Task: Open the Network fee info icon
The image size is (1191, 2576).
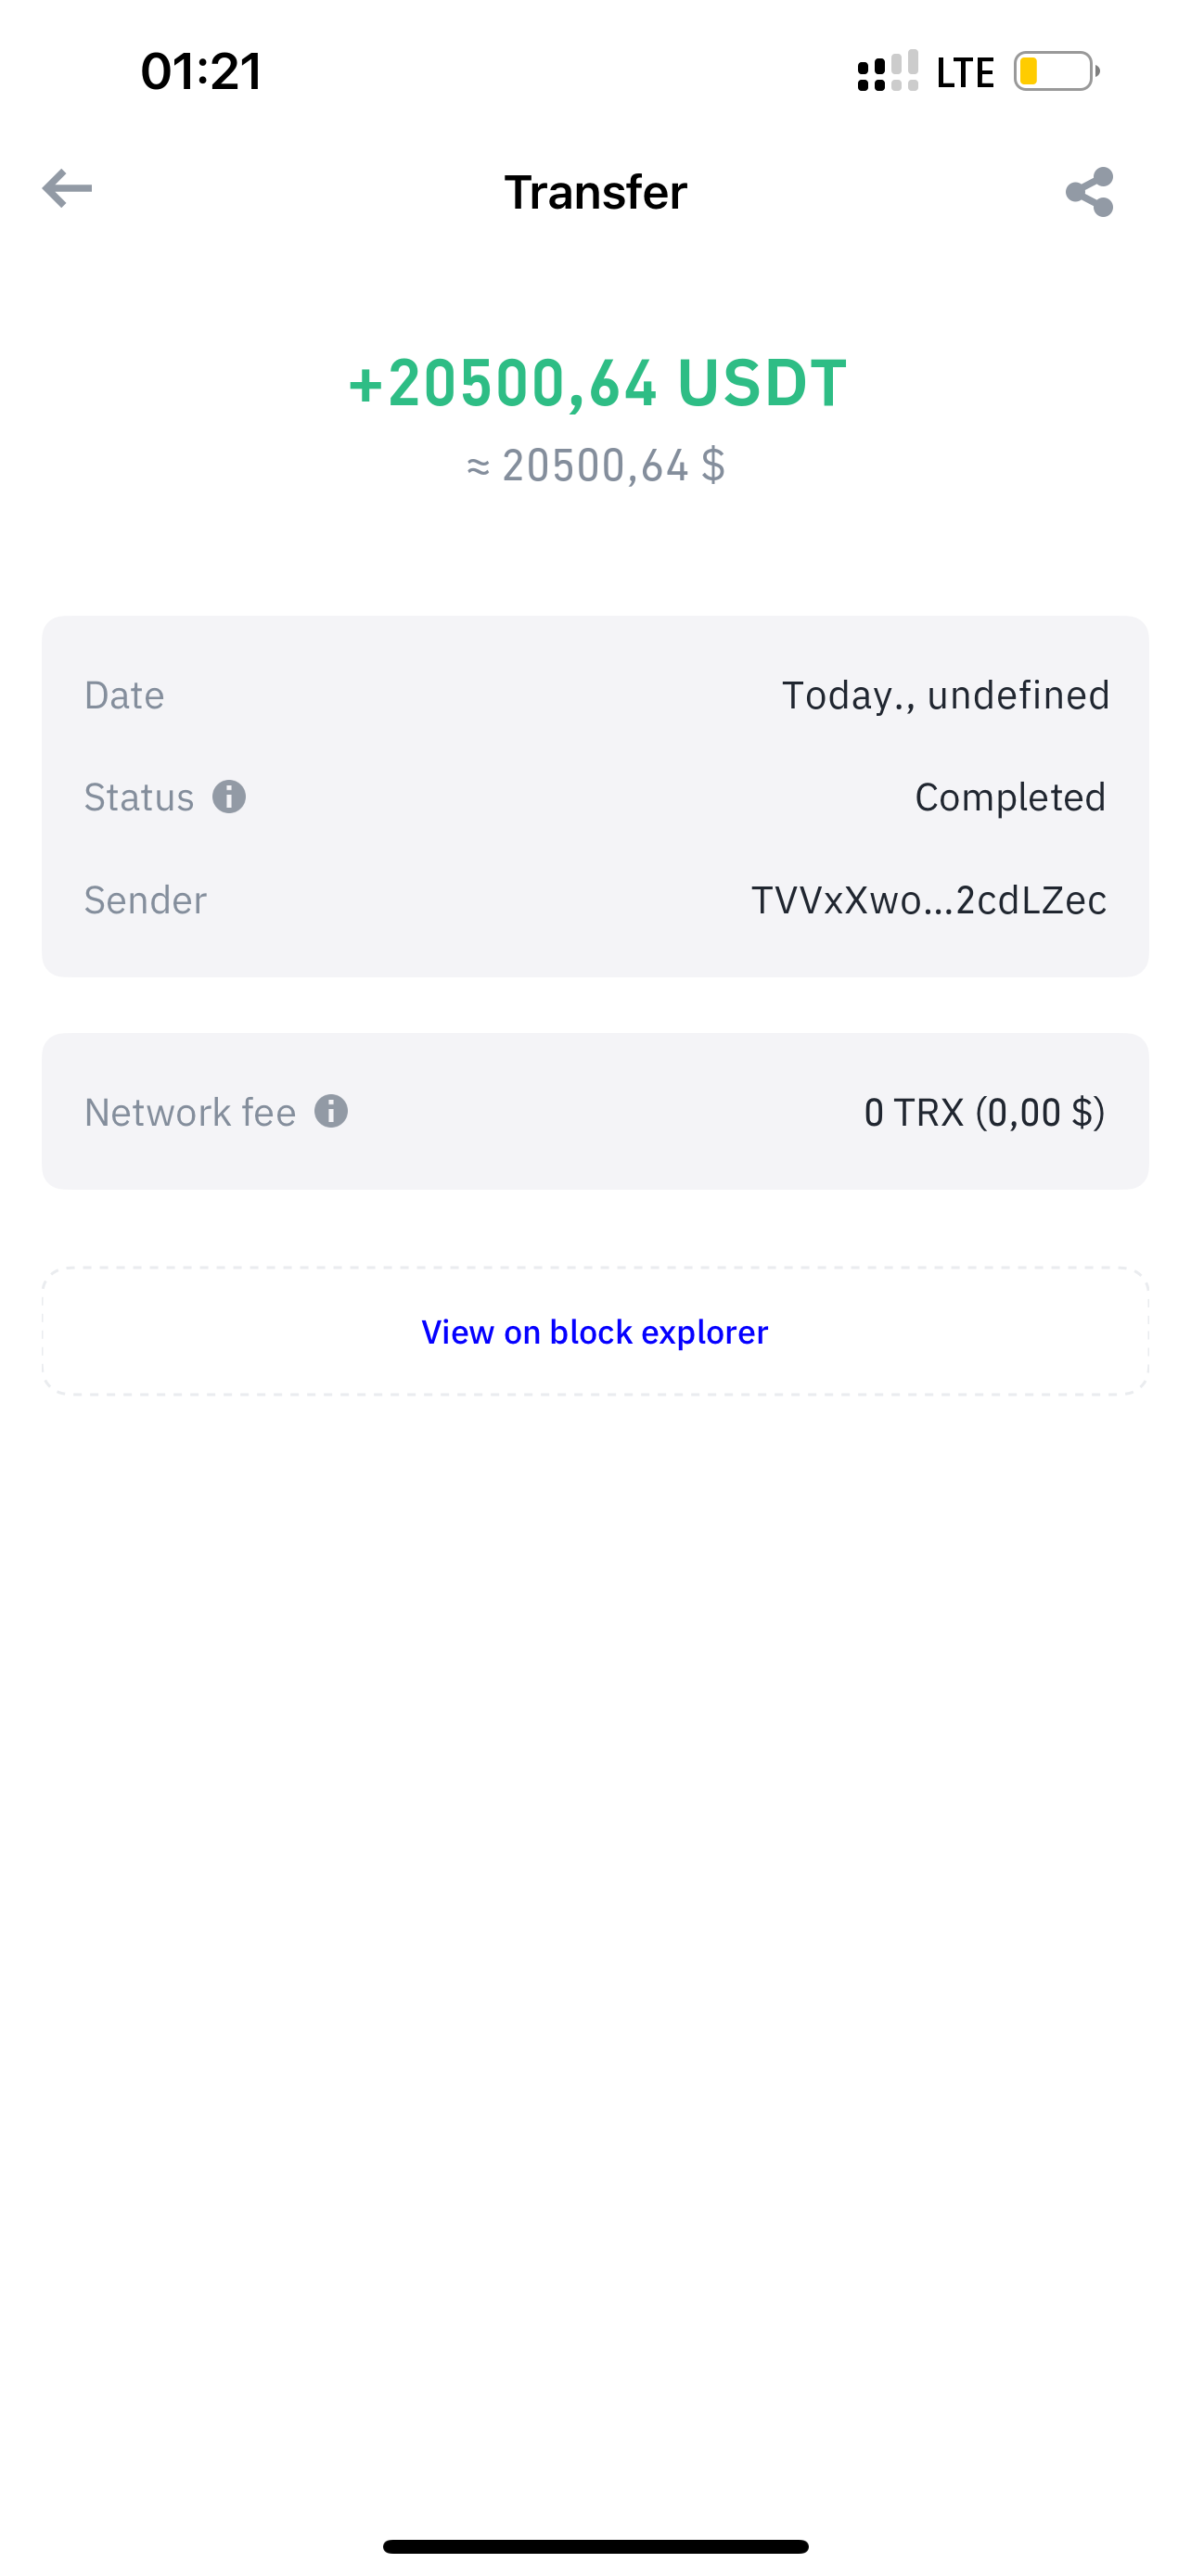Action: [331, 1111]
